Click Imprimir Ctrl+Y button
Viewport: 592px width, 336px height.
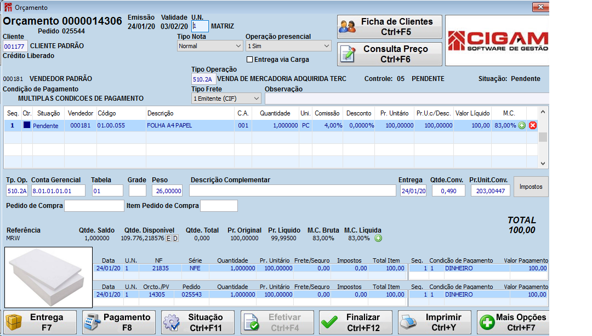click(435, 322)
